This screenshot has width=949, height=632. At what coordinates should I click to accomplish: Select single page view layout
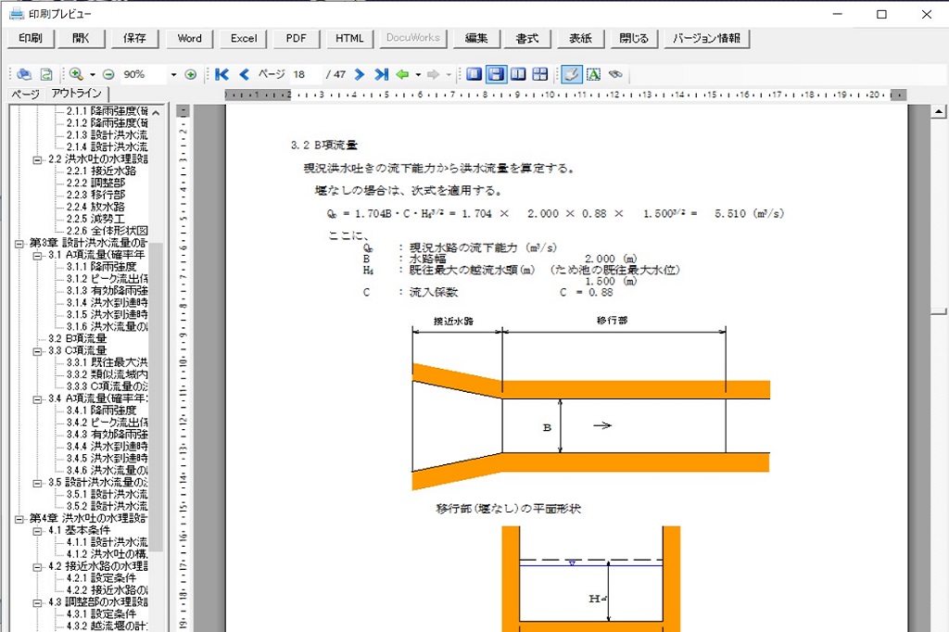pyautogui.click(x=474, y=74)
